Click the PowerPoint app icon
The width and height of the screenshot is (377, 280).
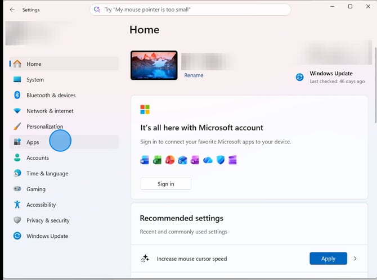[170, 160]
